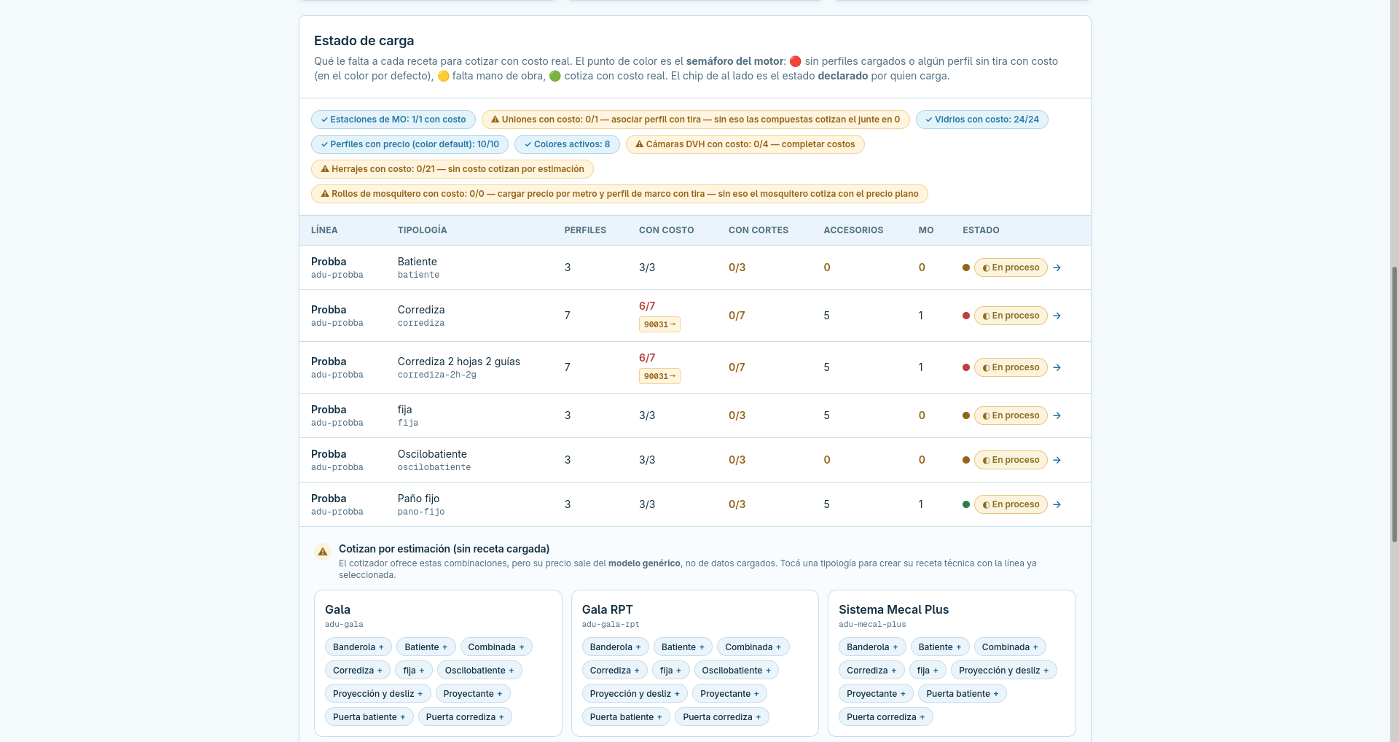1399x742 pixels.
Task: Click Vidrios con costo 24/24 chip
Action: click(x=982, y=120)
